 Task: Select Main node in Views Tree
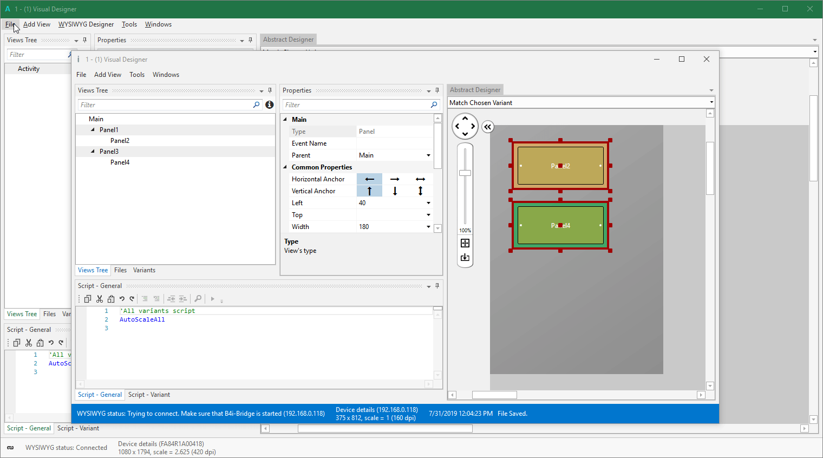pyautogui.click(x=96, y=119)
